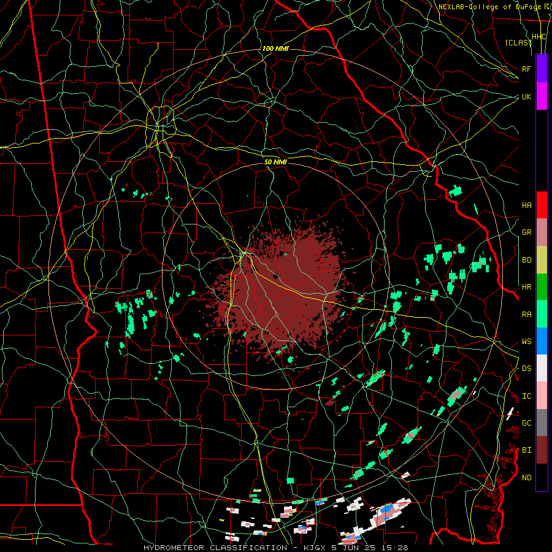Image resolution: width=552 pixels, height=552 pixels.
Task: Click the ND legend label
Action: 526,478
